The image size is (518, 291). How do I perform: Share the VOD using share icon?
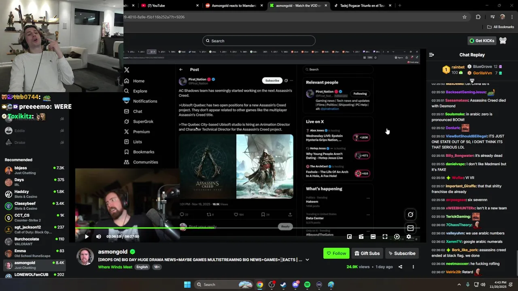coord(400,267)
